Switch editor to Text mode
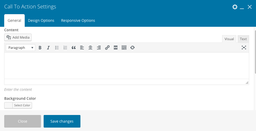Image resolution: width=256 pixels, height=131 pixels. coord(243,39)
